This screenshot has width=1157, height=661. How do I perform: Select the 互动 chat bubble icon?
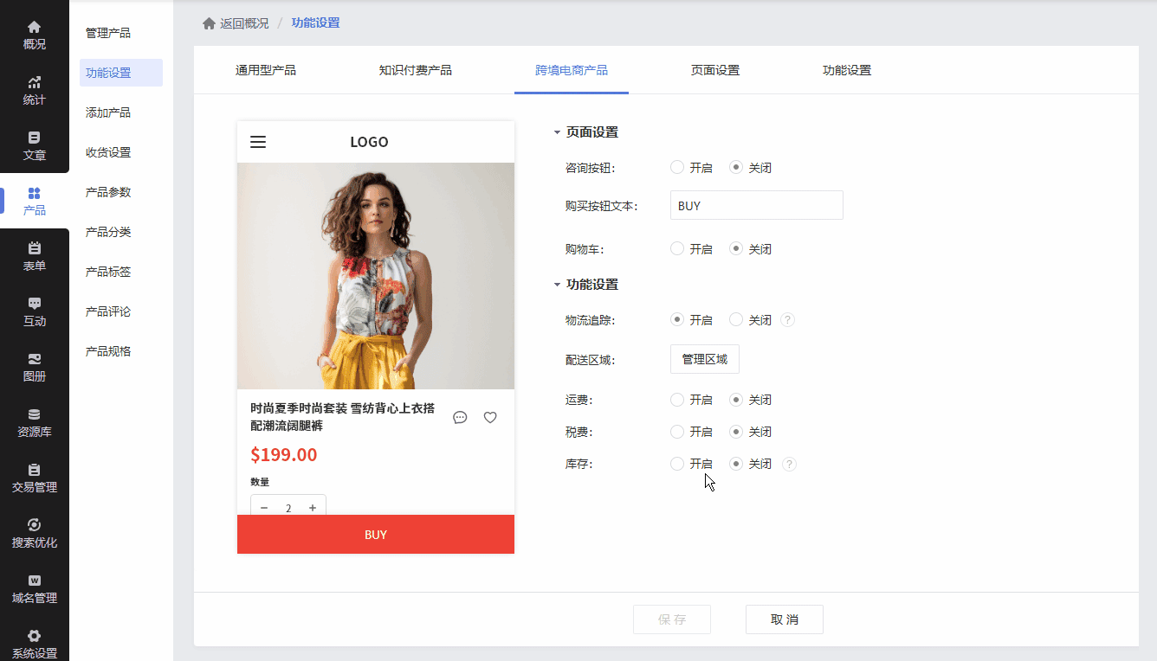35,304
